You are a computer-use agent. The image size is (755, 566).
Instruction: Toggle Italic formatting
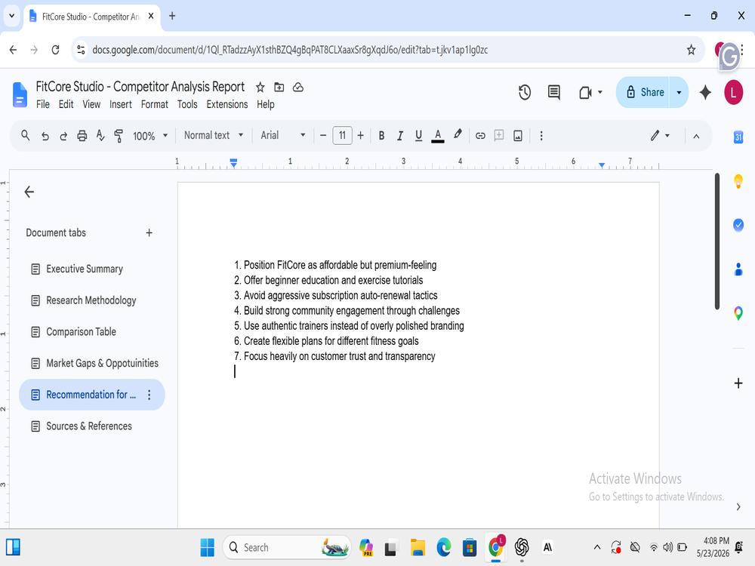coord(399,136)
